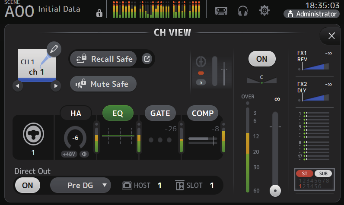Click the stereo link circle icon

tap(201, 62)
